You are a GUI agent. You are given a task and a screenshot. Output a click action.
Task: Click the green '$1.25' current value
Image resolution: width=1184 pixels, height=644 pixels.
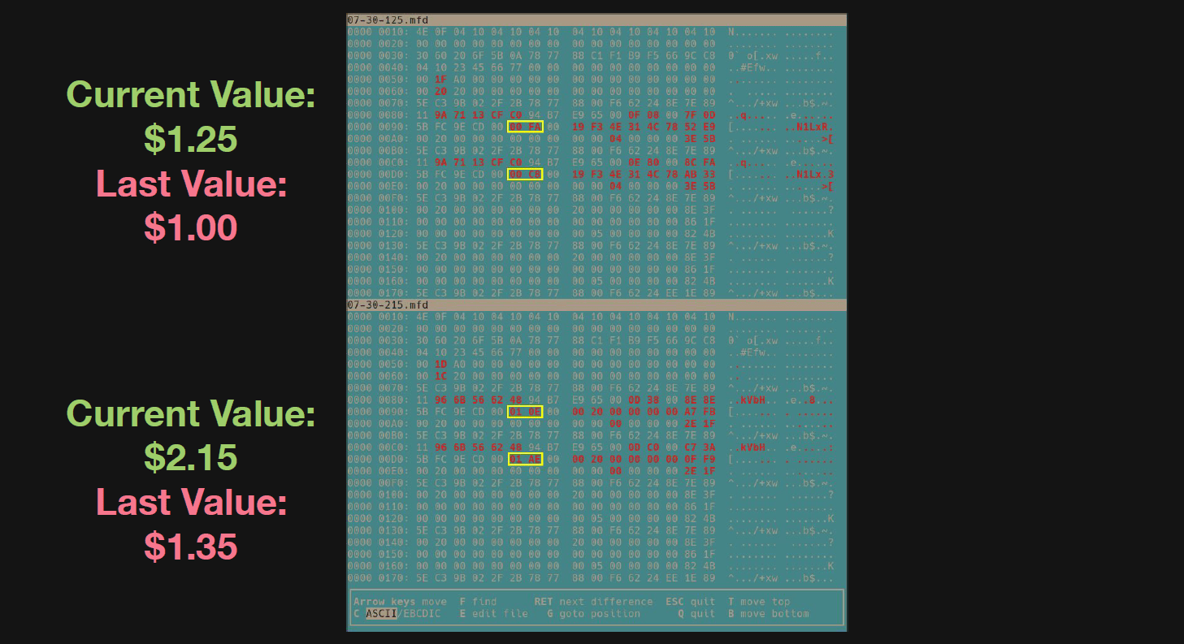(x=191, y=139)
